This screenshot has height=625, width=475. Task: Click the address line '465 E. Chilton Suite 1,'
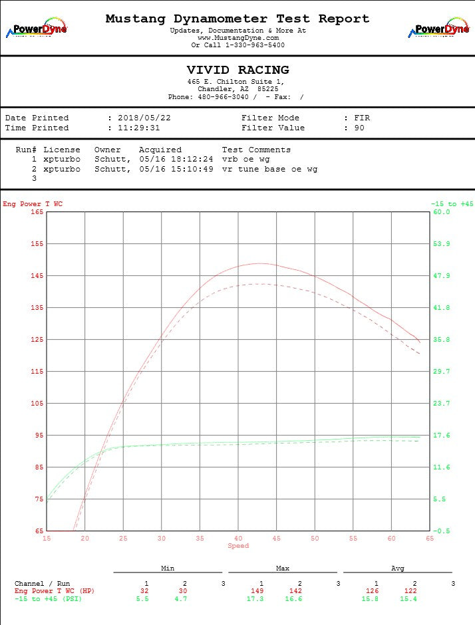point(236,82)
